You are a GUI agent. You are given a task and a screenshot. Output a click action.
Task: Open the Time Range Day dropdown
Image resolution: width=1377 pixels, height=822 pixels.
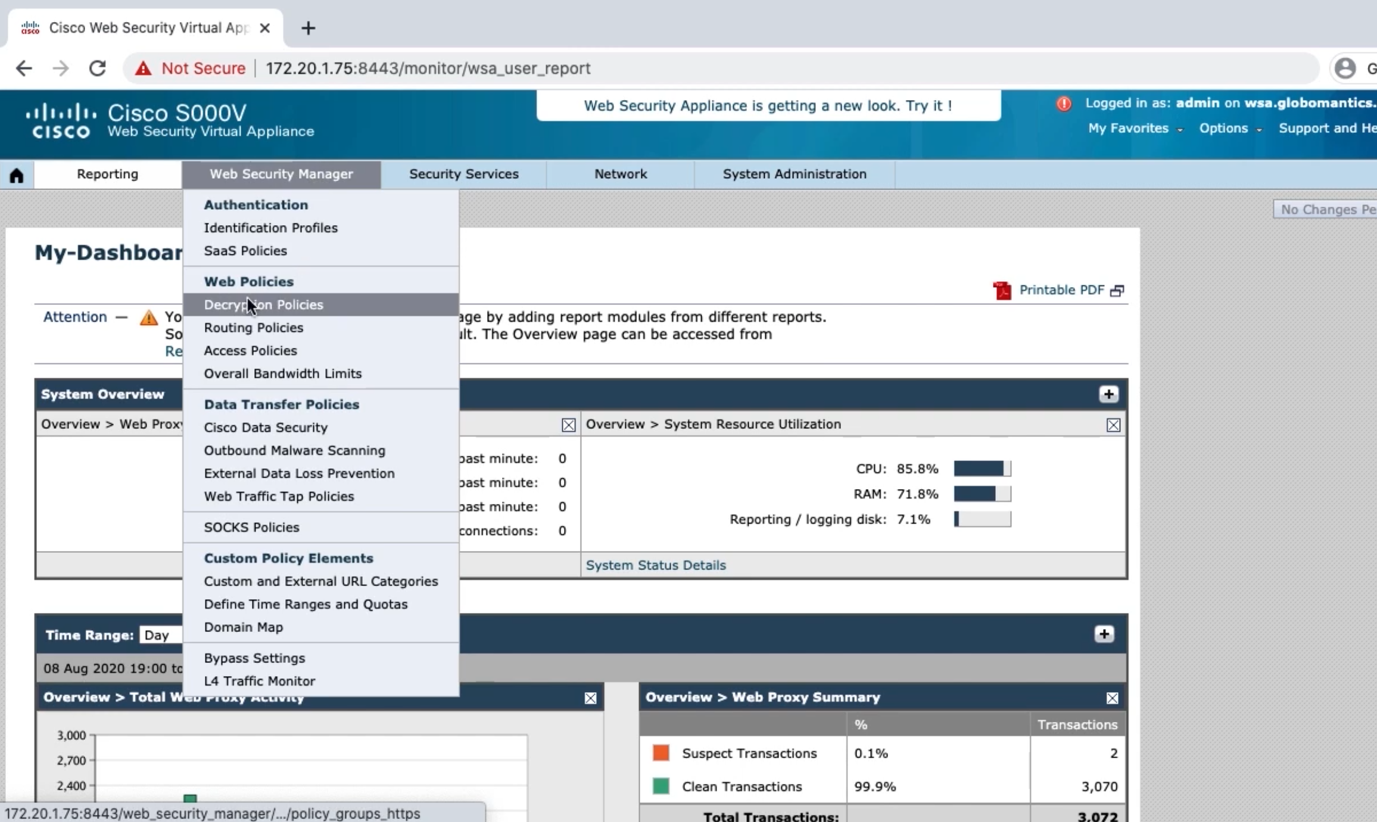(x=161, y=635)
